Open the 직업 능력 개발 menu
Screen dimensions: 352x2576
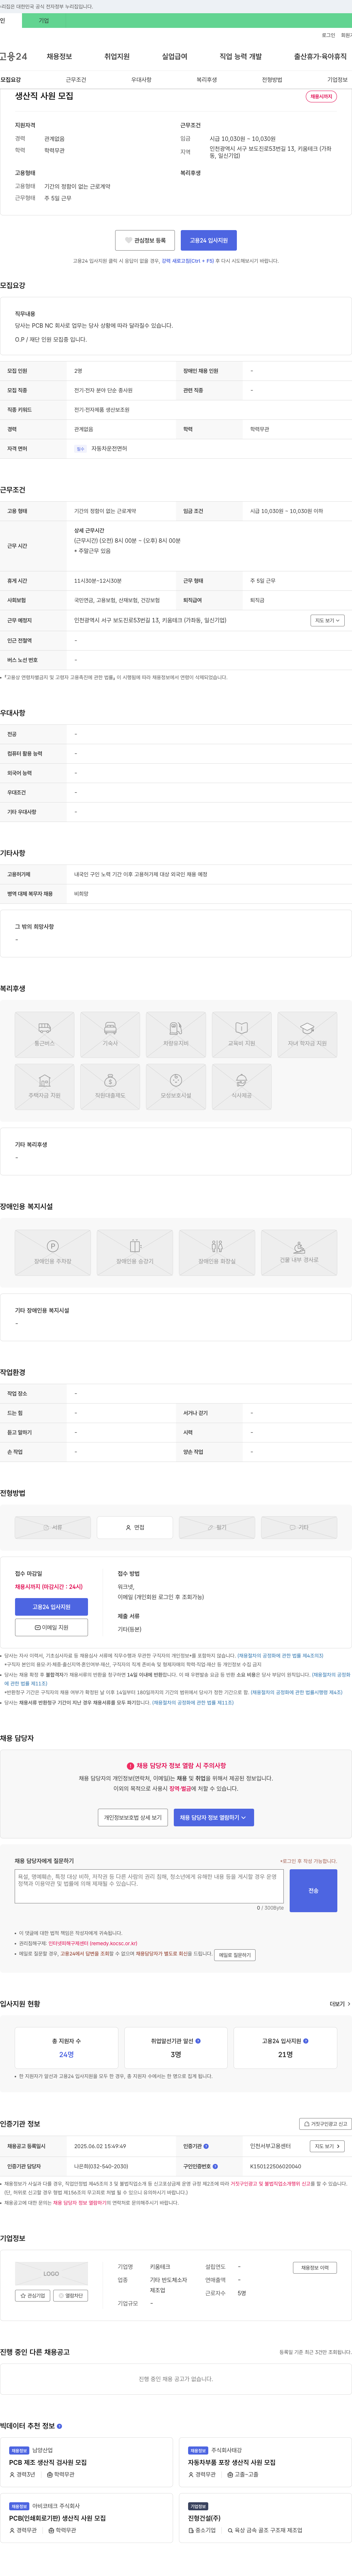(241, 57)
